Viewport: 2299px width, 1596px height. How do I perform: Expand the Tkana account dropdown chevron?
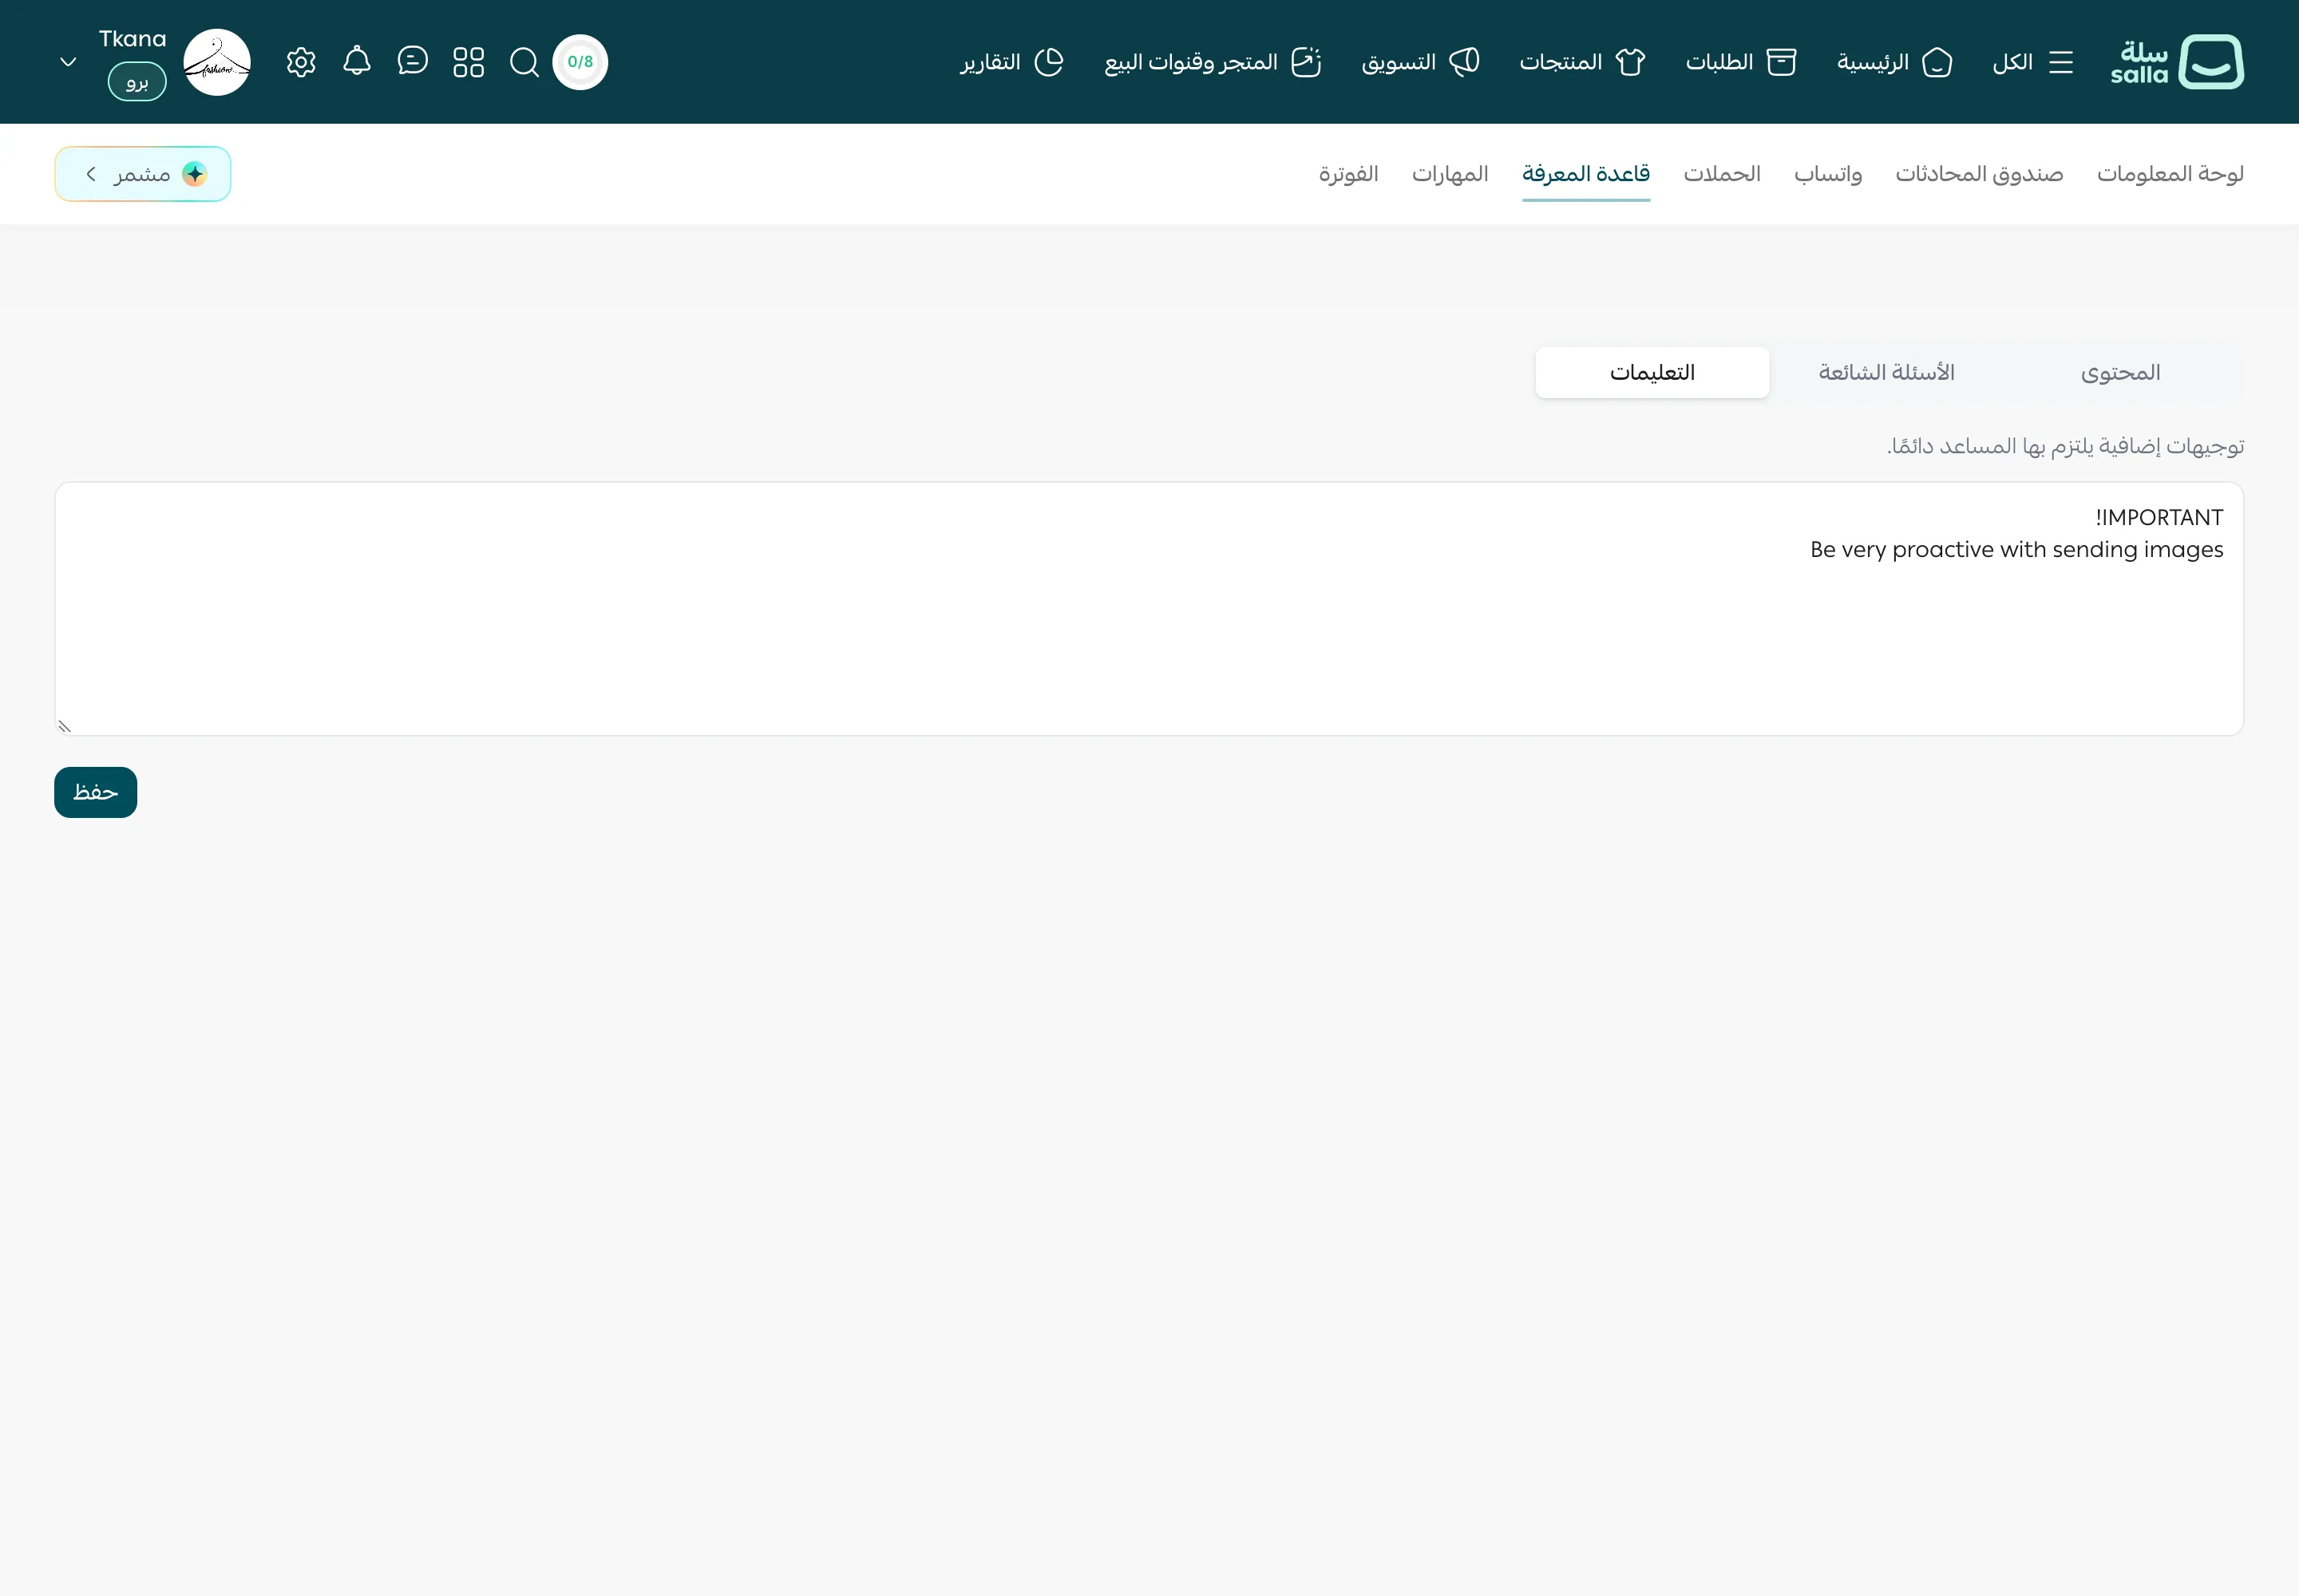pos(68,62)
